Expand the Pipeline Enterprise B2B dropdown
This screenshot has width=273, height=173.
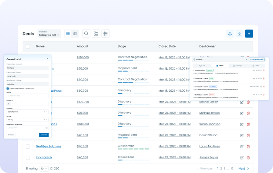pos(50,34)
